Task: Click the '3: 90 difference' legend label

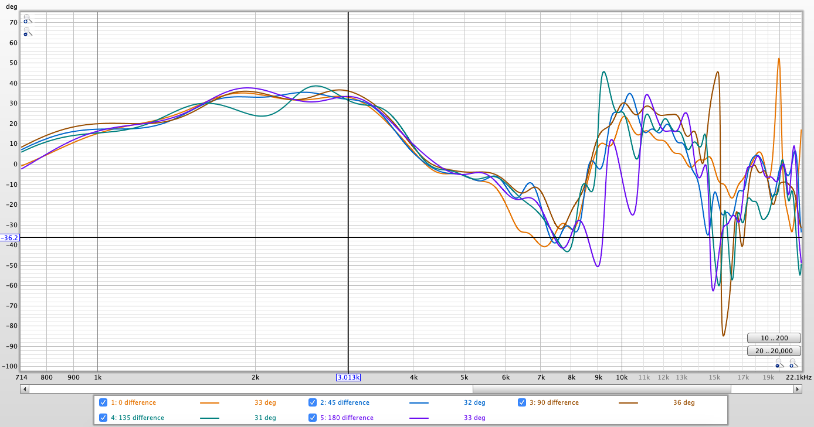Action: (x=554, y=403)
